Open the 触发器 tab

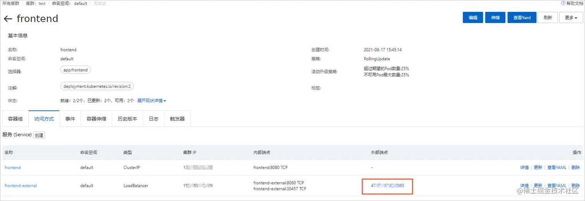[177, 119]
